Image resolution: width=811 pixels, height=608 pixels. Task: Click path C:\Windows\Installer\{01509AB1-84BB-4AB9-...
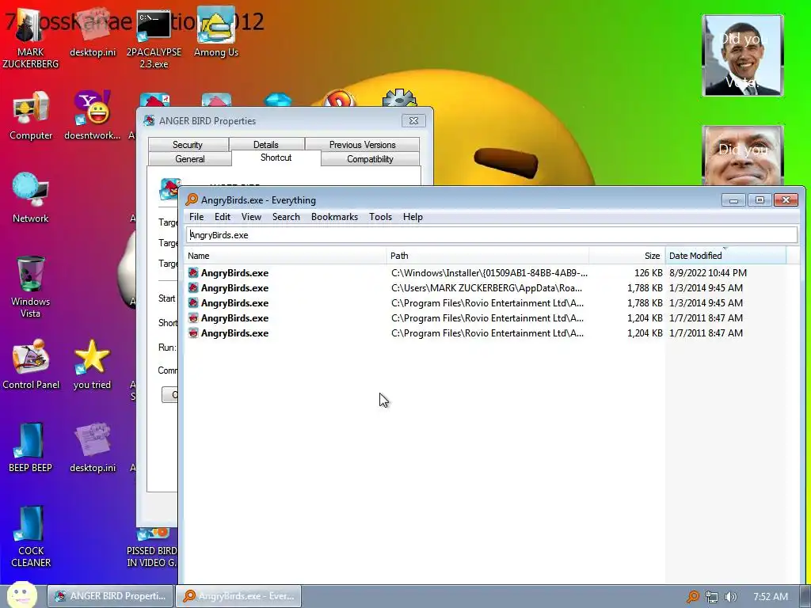click(x=489, y=272)
